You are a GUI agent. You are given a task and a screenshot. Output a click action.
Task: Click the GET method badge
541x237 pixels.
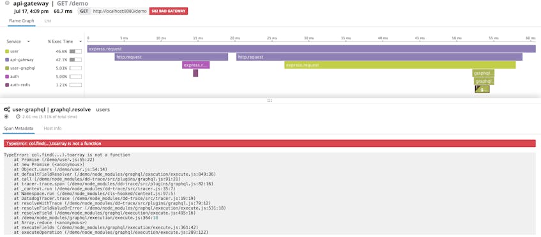[84, 11]
